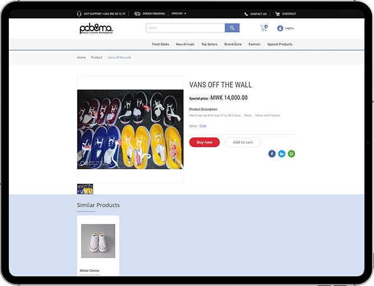Click the Add to cart button
374x286 pixels.
[x=243, y=142]
